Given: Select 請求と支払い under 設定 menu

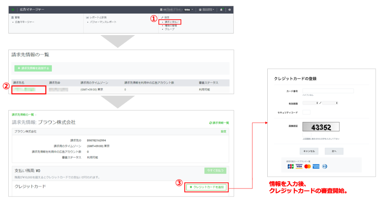Looking at the screenshot, I should (x=171, y=22).
